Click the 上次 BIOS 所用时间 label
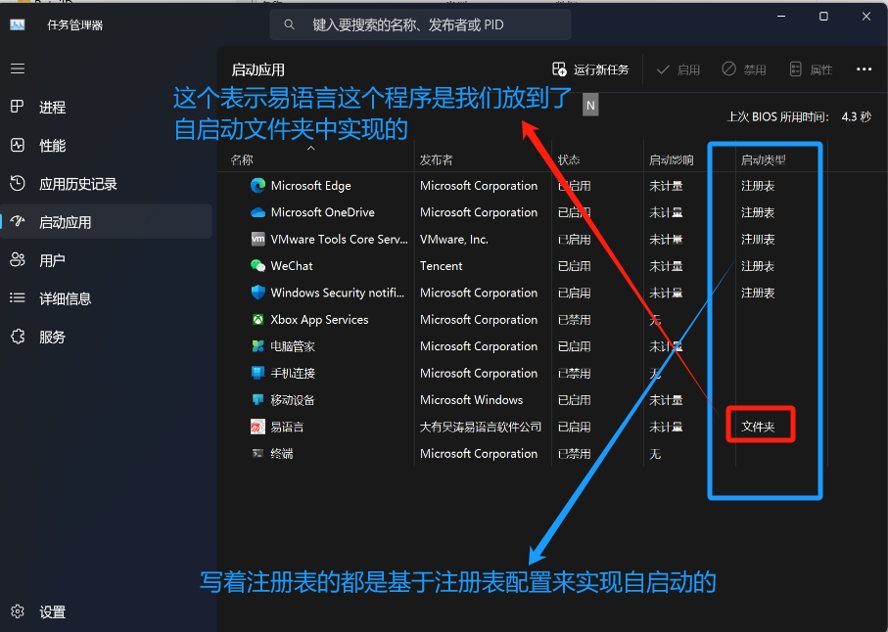This screenshot has width=888, height=632. [777, 117]
